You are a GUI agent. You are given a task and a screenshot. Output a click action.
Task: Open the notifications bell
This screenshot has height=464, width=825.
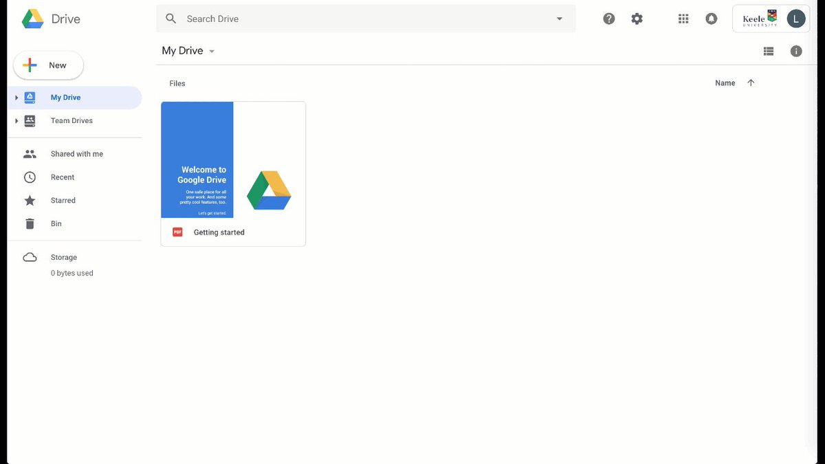[712, 19]
